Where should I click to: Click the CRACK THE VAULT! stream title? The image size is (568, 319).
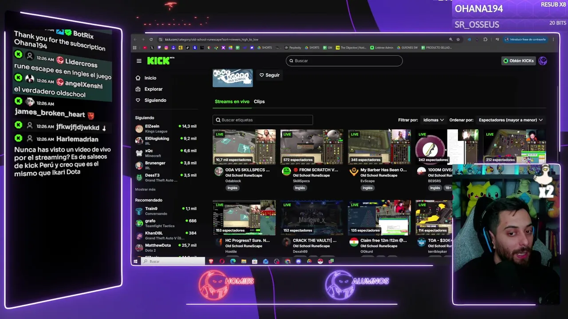(315, 240)
